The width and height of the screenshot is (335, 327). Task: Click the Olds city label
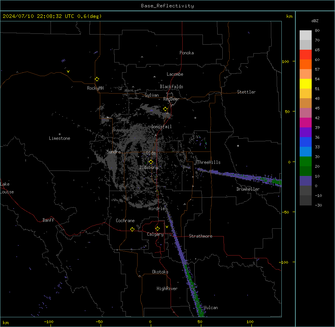click(x=151, y=153)
